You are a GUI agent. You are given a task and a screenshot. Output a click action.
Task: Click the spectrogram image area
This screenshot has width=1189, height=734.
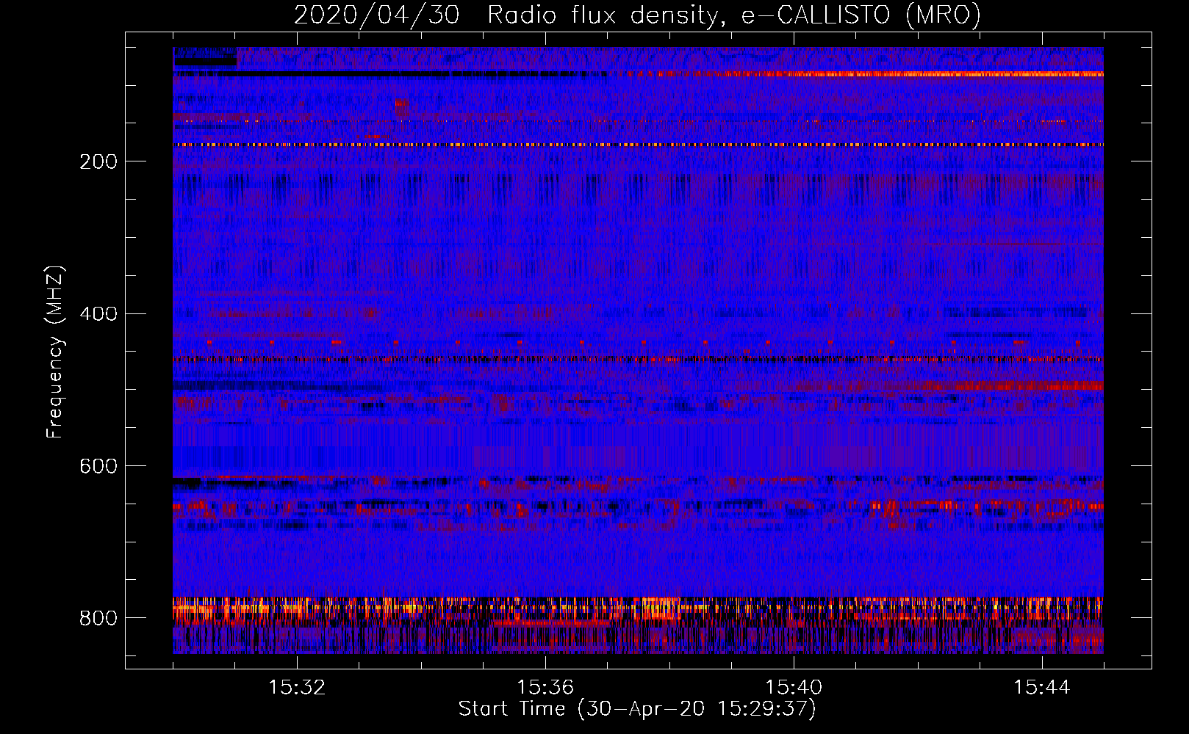click(x=638, y=351)
